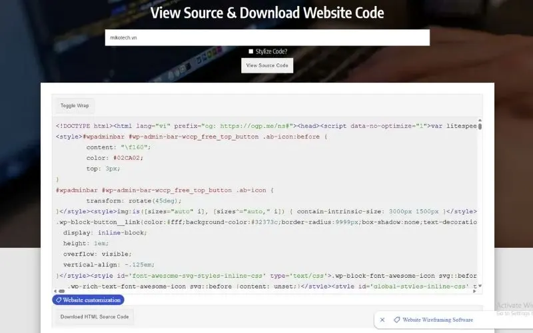
Task: Click the tag icon in Website customization pill
Action: point(59,300)
